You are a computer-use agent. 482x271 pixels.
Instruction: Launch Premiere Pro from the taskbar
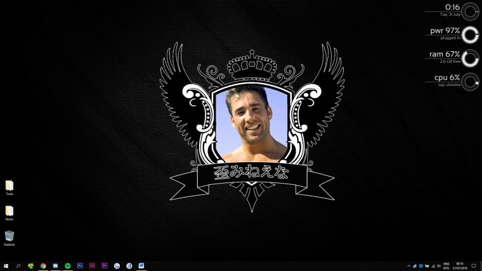coord(105,266)
